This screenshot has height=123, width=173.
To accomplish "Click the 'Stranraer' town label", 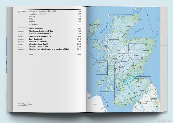I will [x=111, y=103].
